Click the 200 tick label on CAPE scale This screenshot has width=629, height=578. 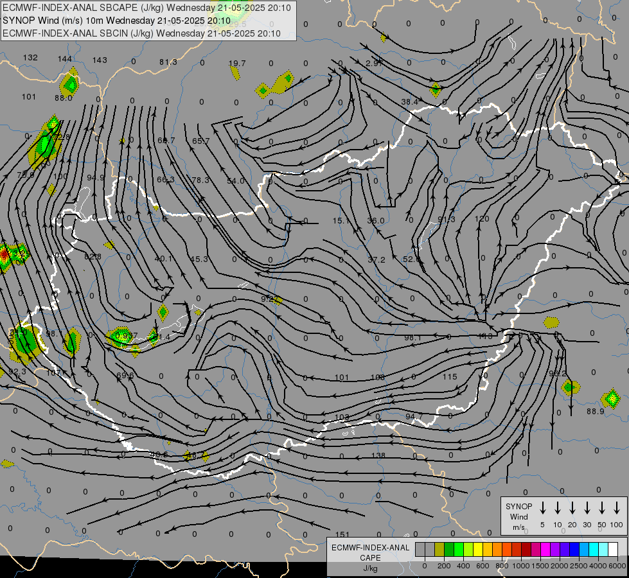click(x=444, y=566)
